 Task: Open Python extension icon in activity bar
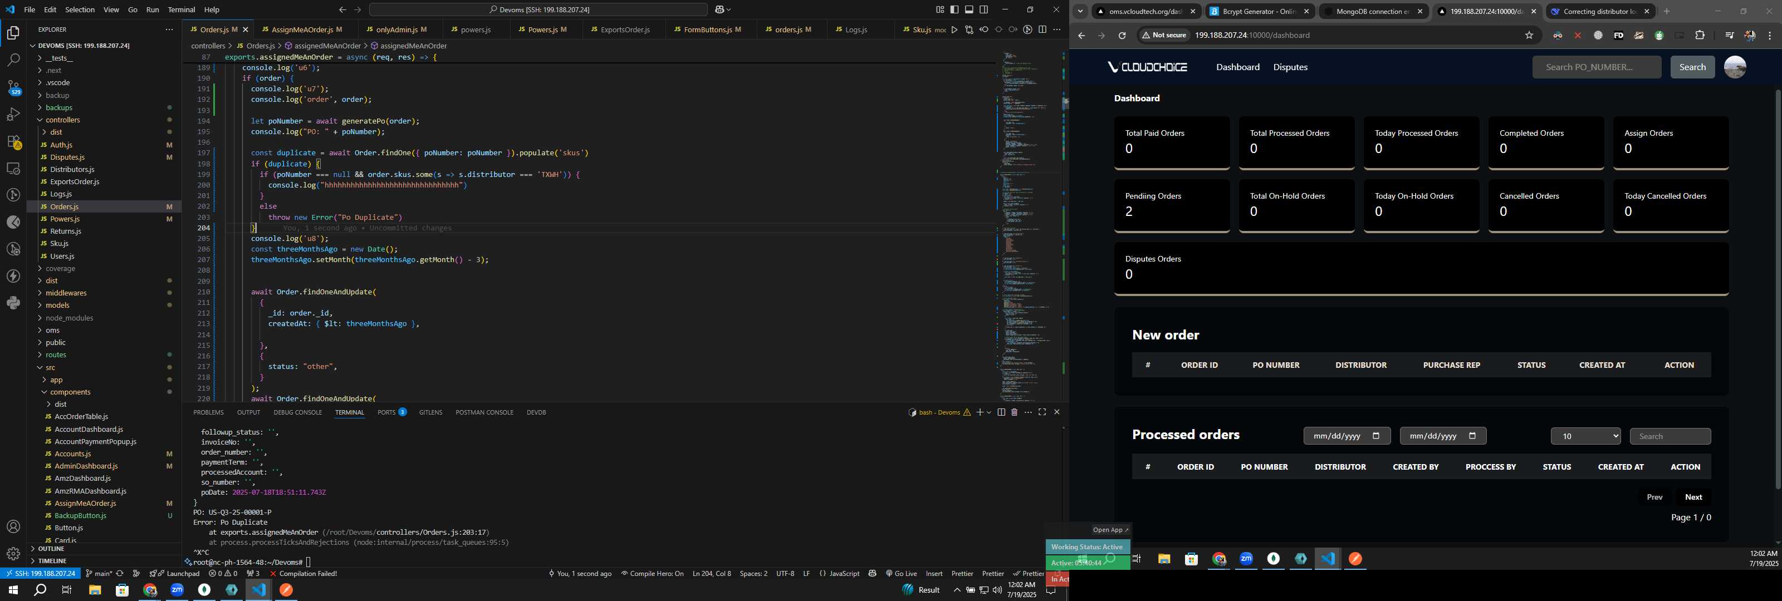pos(13,303)
